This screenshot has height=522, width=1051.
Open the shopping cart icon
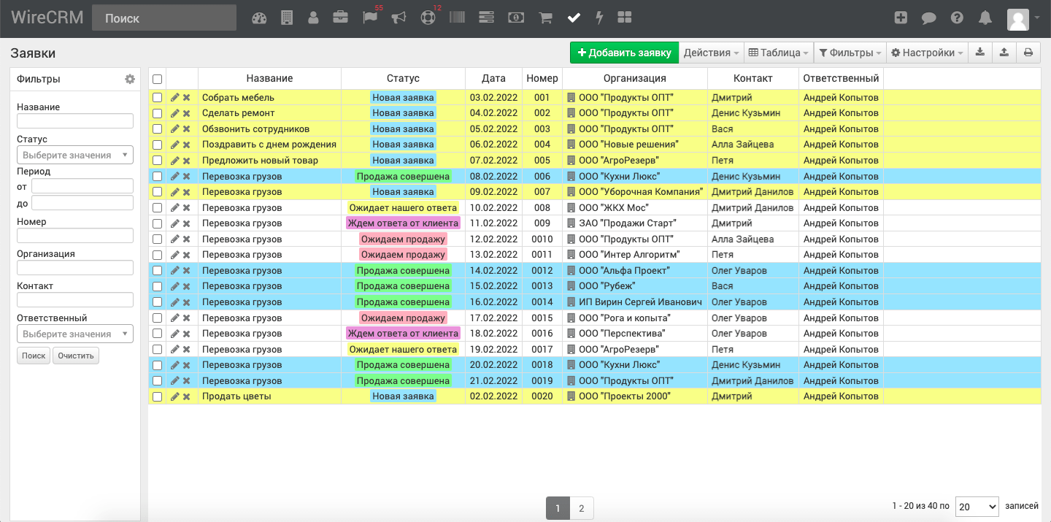point(545,18)
